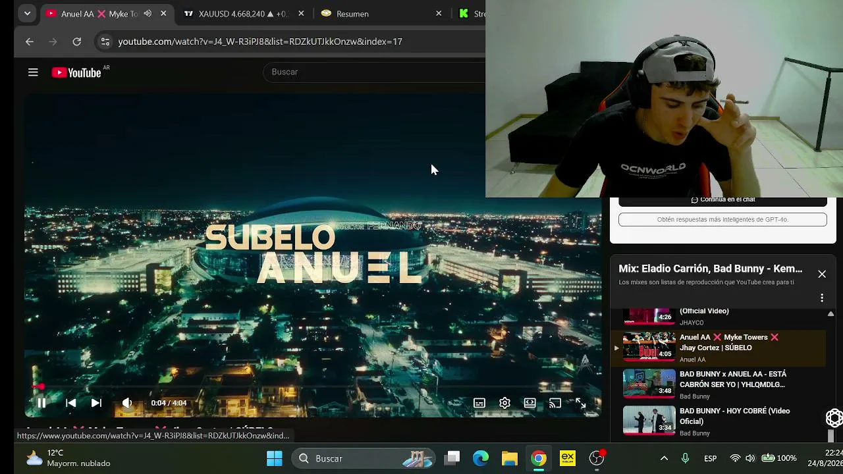The width and height of the screenshot is (843, 474).
Task: Open the Mix playlist options menu
Action: (822, 298)
